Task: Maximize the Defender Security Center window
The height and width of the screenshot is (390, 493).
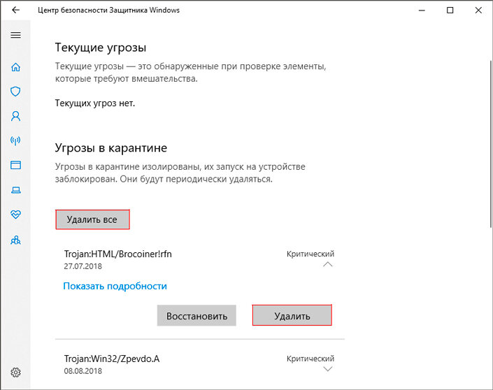Action: pyautogui.click(x=450, y=10)
